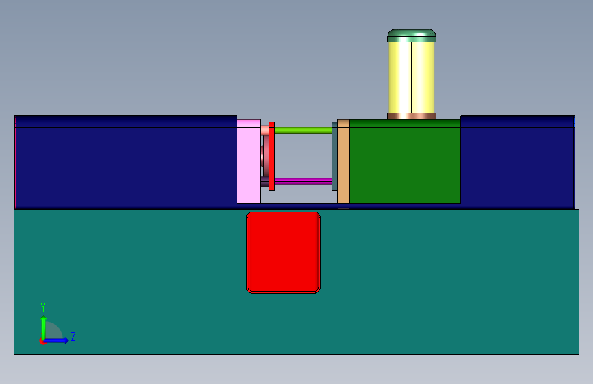Click the right navy blue rail block
The height and width of the screenshot is (384, 593).
point(518,161)
